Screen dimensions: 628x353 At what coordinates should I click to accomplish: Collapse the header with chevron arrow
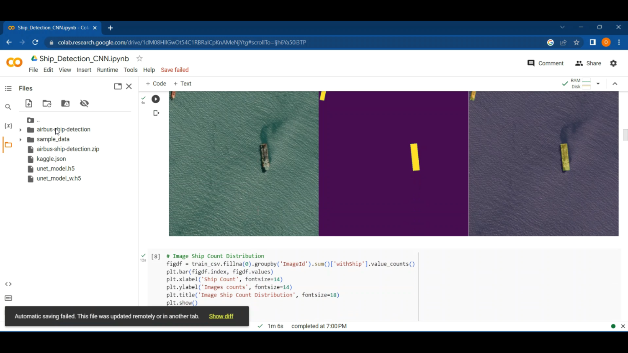click(x=615, y=84)
